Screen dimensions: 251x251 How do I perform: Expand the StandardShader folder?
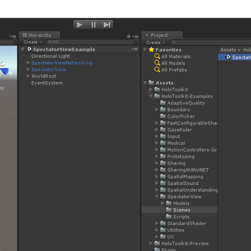tap(157, 223)
